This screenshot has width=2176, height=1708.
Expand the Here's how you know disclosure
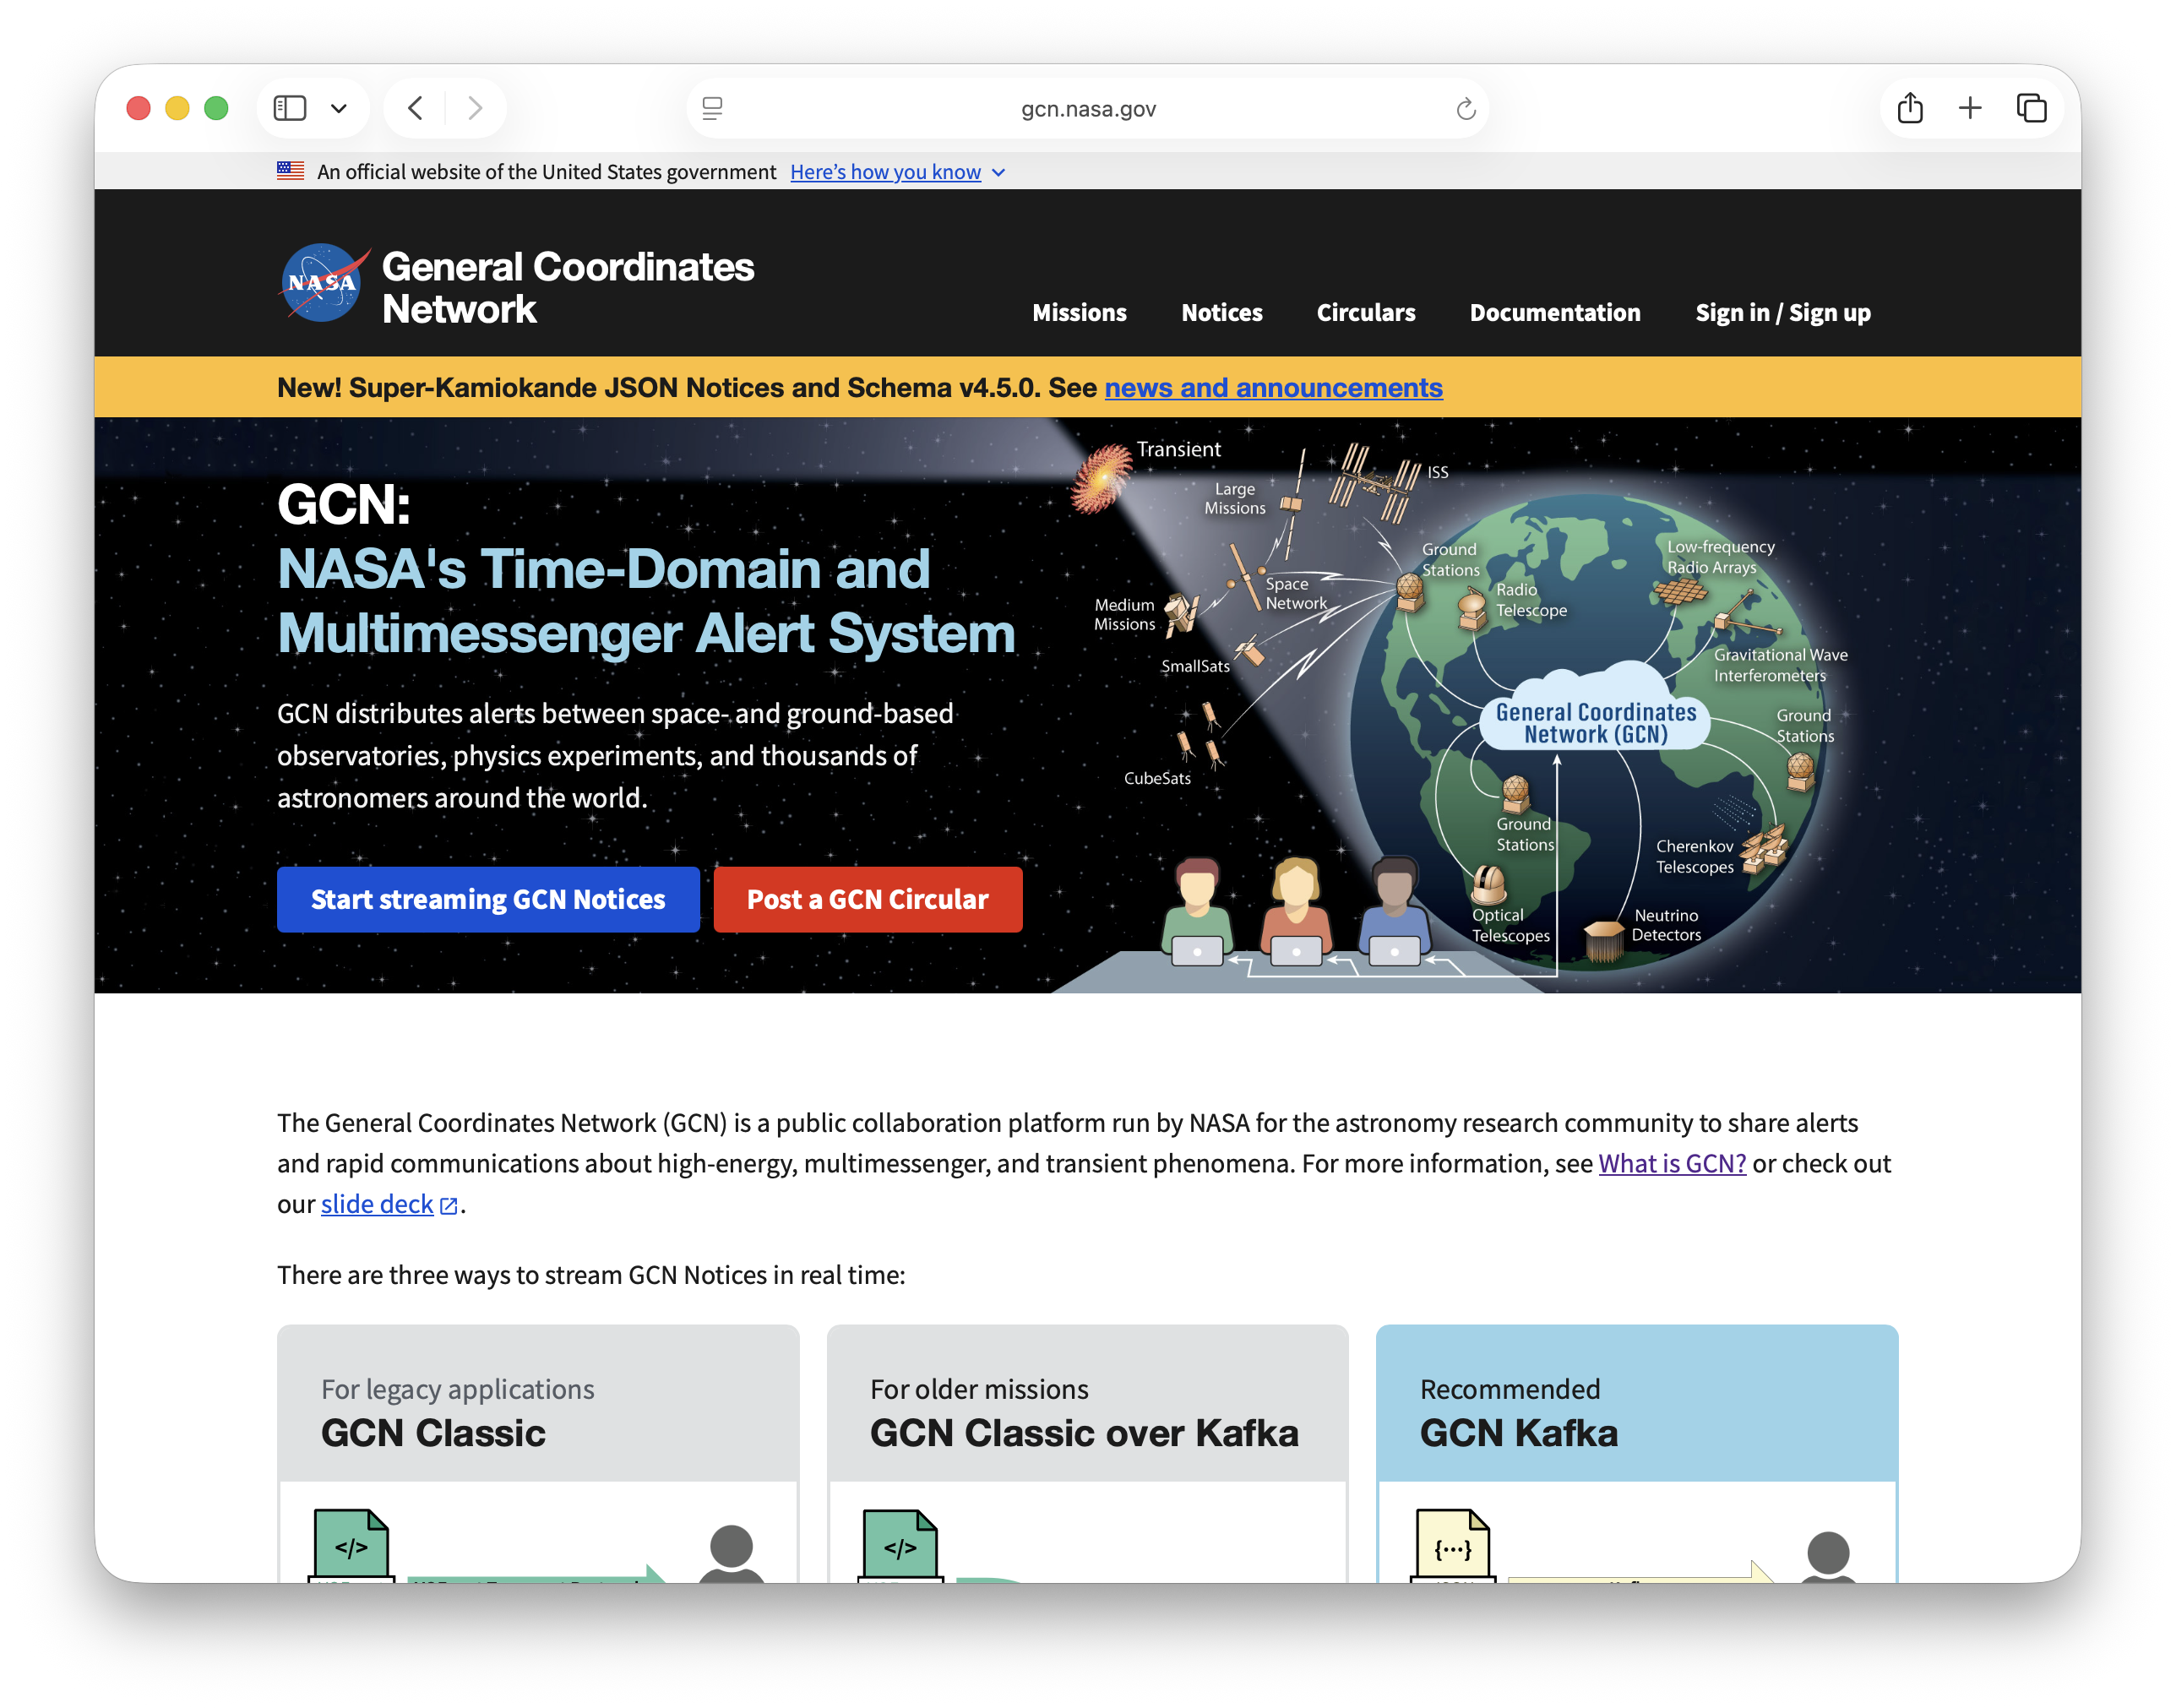[x=886, y=171]
